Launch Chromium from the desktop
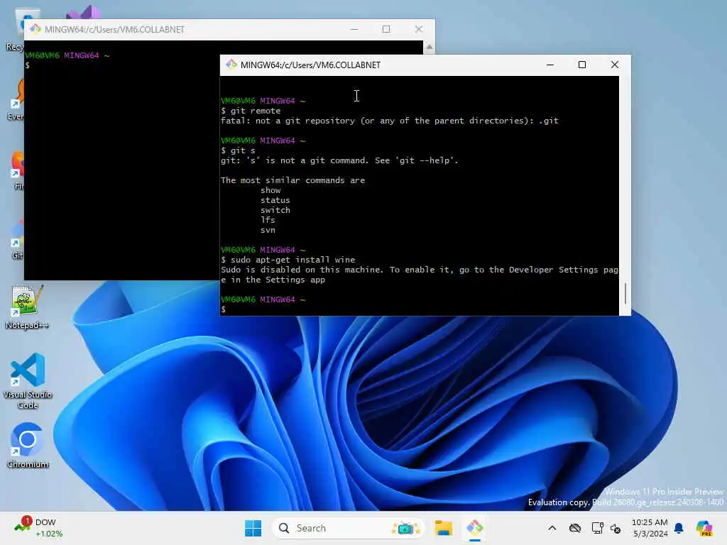Screen dimensions: 727x545 click(28, 446)
